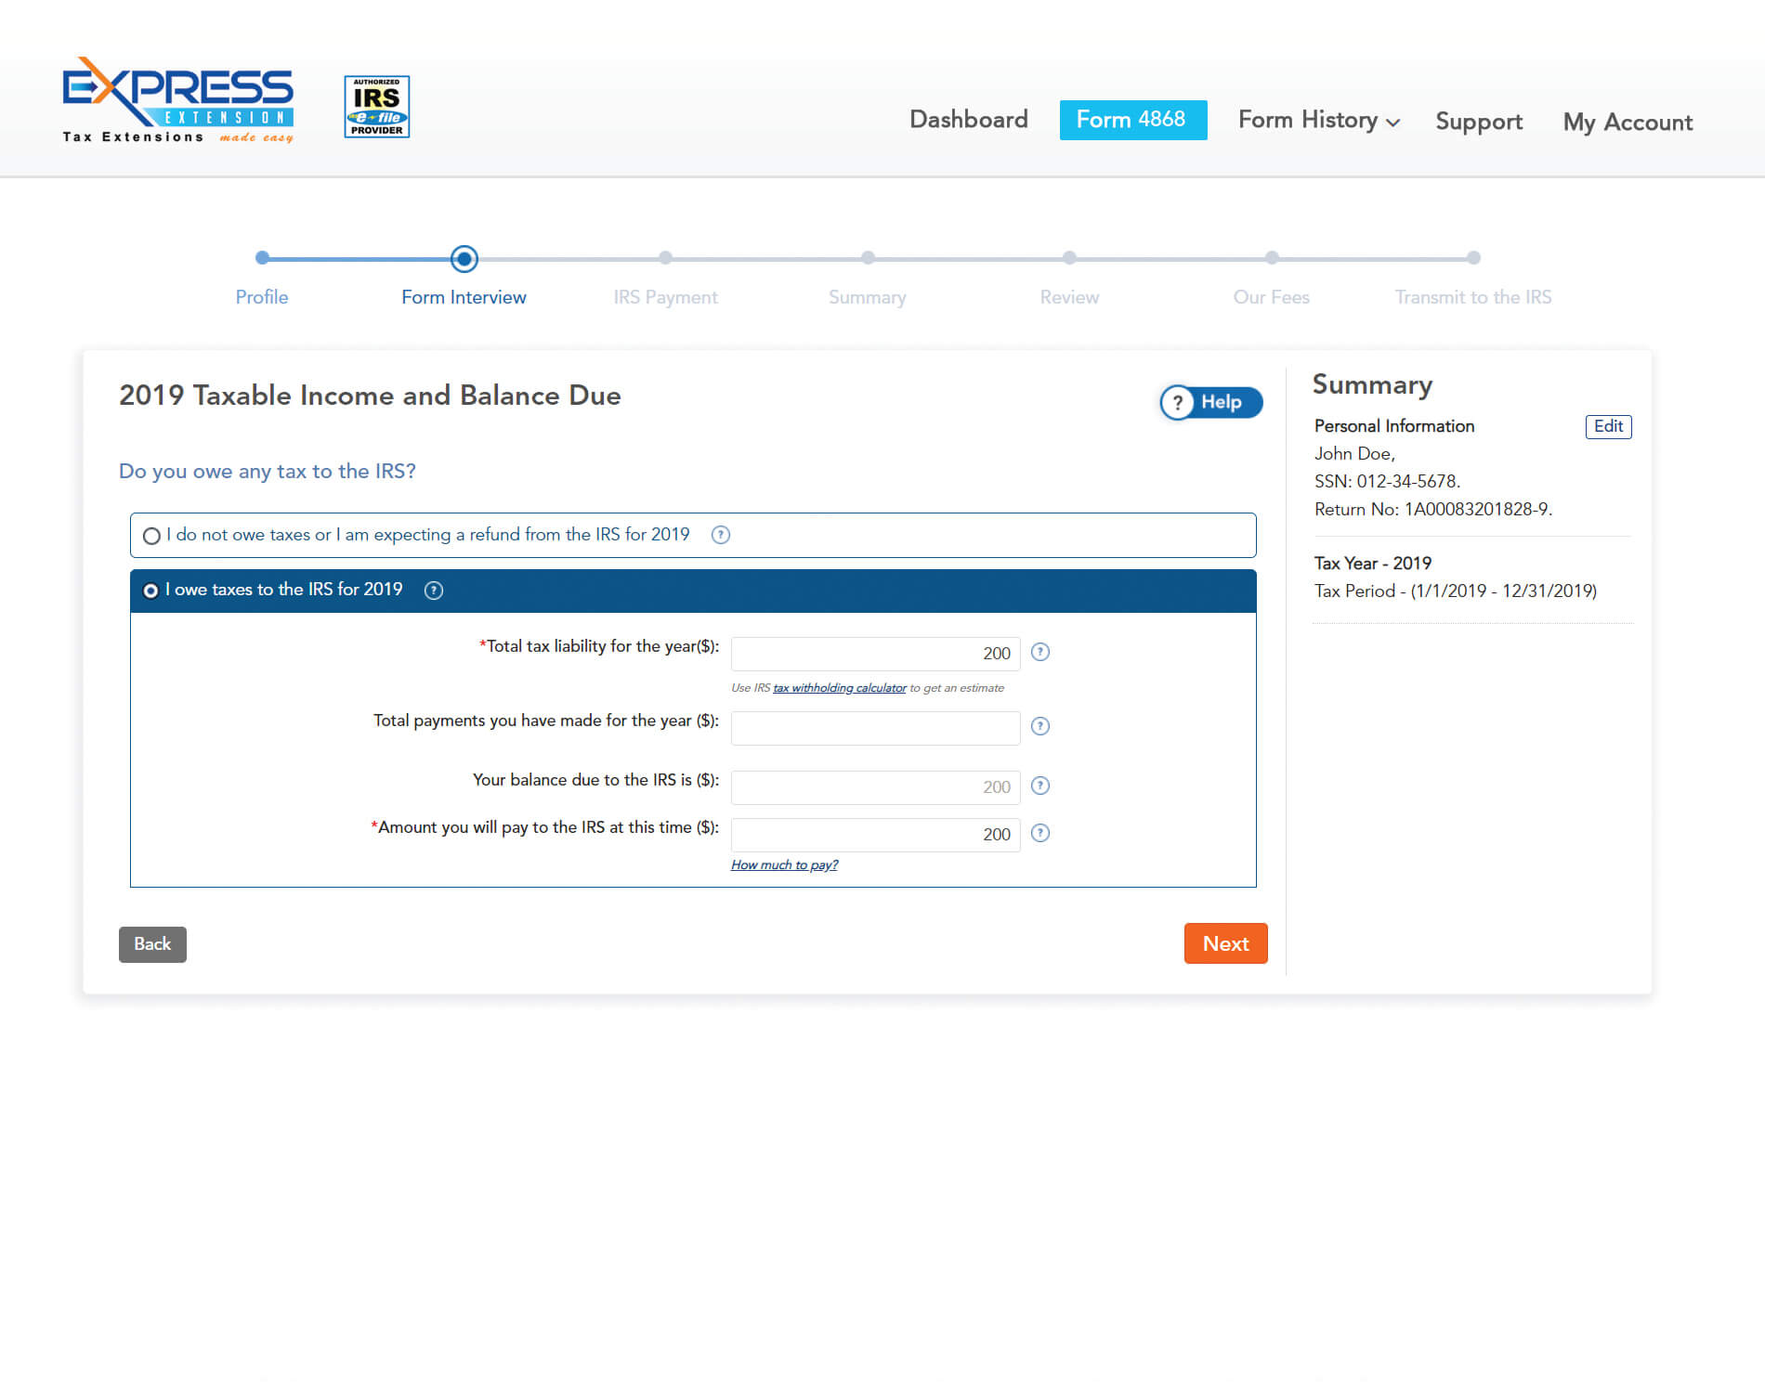Open help icon for total payments made

(x=1040, y=727)
